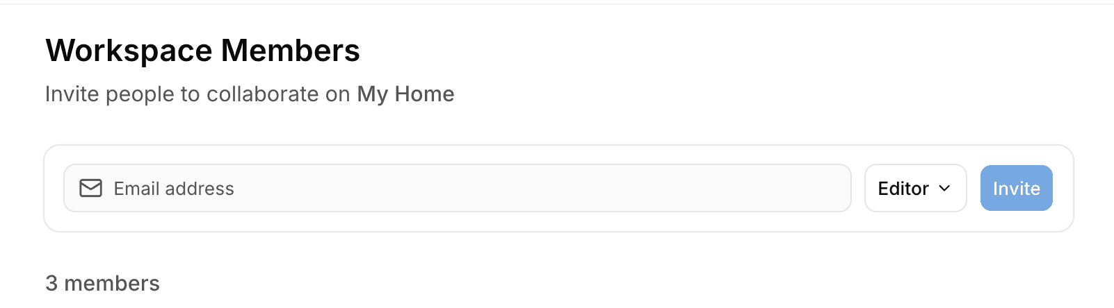Click the mail icon left of Email address
Image resolution: width=1114 pixels, height=308 pixels.
[x=91, y=188]
